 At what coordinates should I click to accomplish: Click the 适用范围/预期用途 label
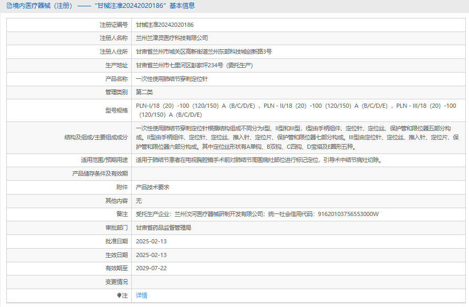(x=104, y=160)
